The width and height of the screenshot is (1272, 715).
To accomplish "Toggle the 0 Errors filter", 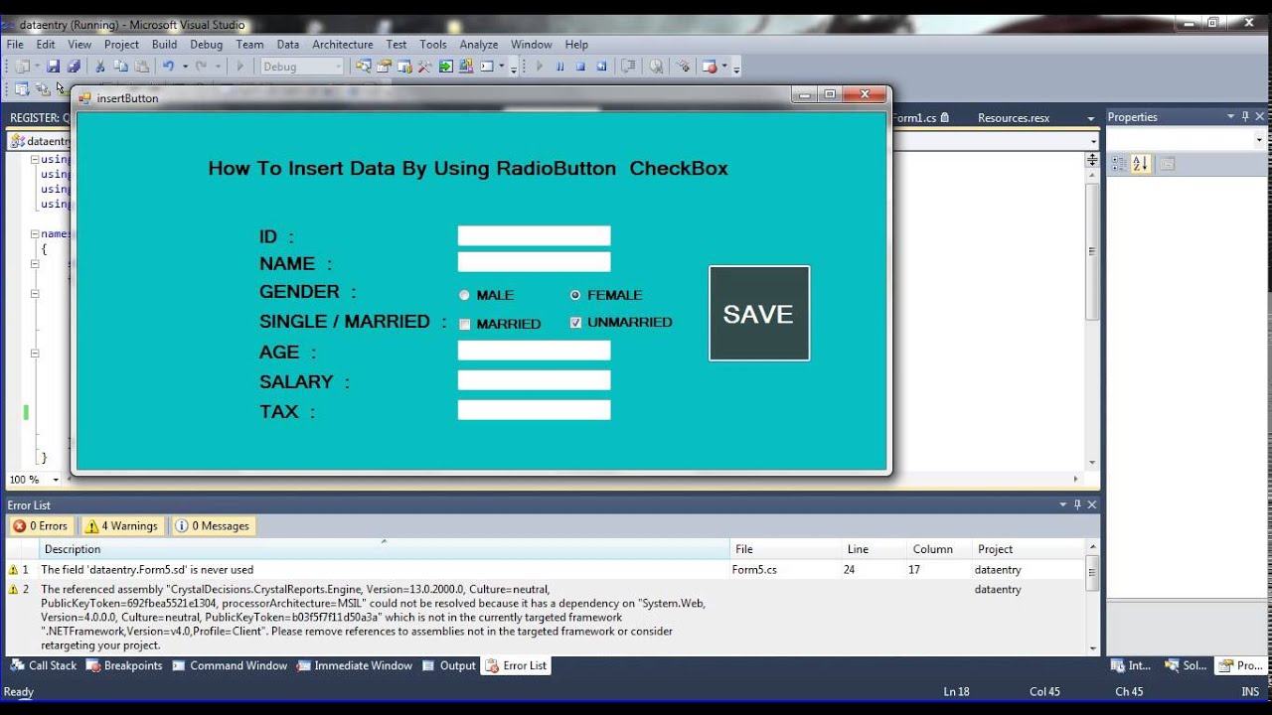I will point(41,526).
